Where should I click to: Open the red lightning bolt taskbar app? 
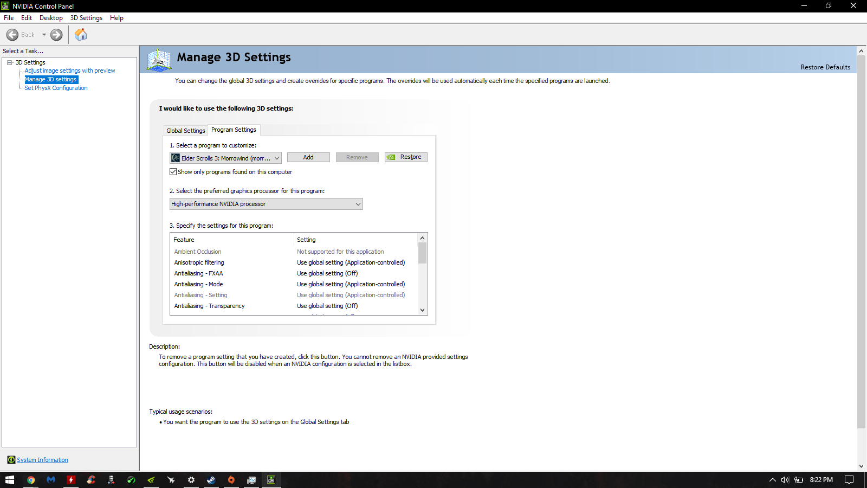(71, 480)
